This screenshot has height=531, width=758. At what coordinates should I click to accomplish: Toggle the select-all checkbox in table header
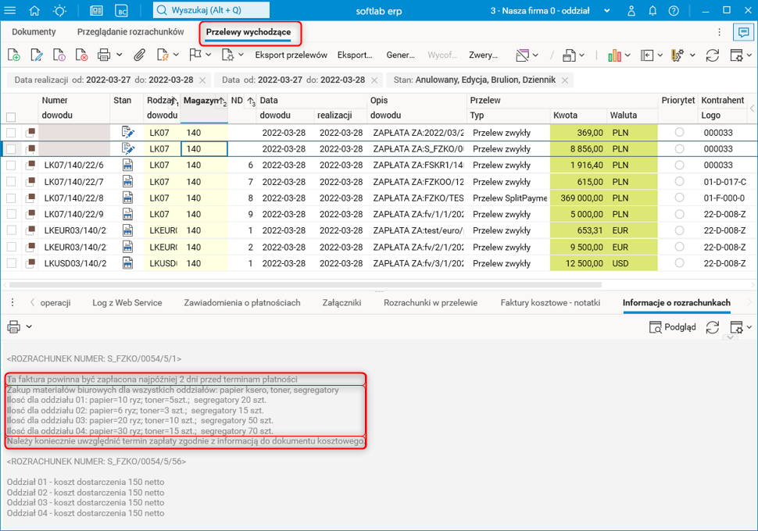point(11,116)
